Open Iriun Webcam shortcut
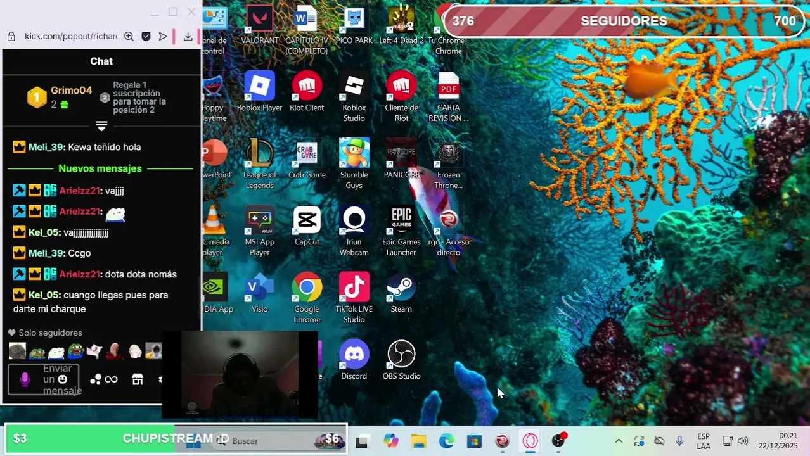Viewport: 810px width, 456px height. (x=354, y=232)
